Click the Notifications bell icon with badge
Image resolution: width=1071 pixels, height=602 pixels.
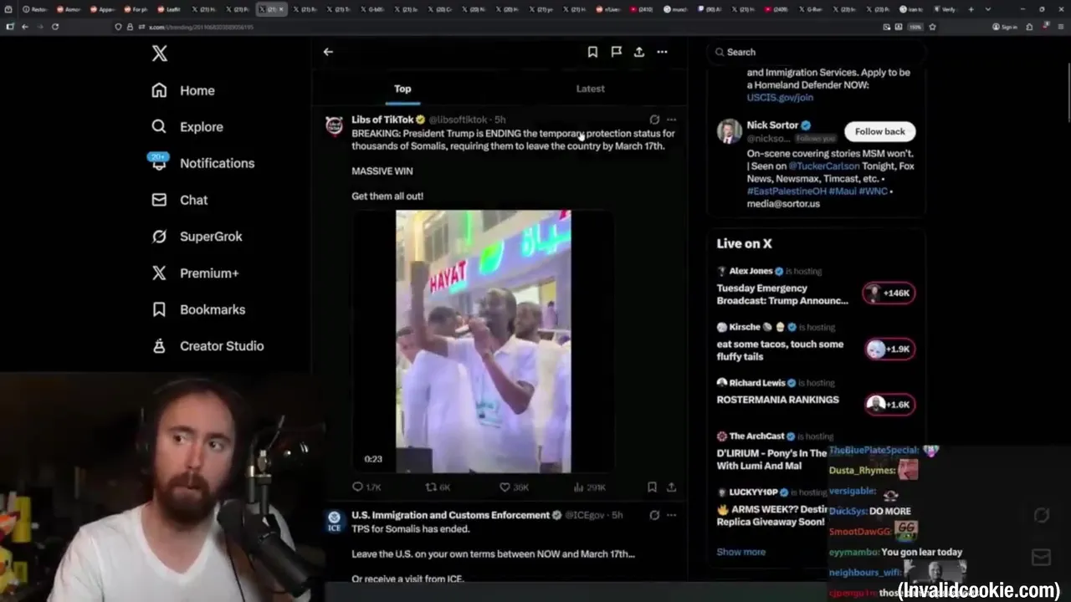(159, 162)
